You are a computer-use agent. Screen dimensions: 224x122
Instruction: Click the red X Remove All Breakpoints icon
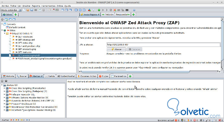pos(115,10)
